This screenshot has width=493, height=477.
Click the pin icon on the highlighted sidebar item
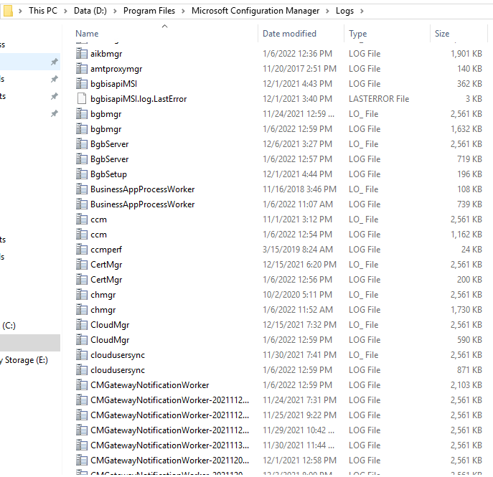(x=55, y=62)
